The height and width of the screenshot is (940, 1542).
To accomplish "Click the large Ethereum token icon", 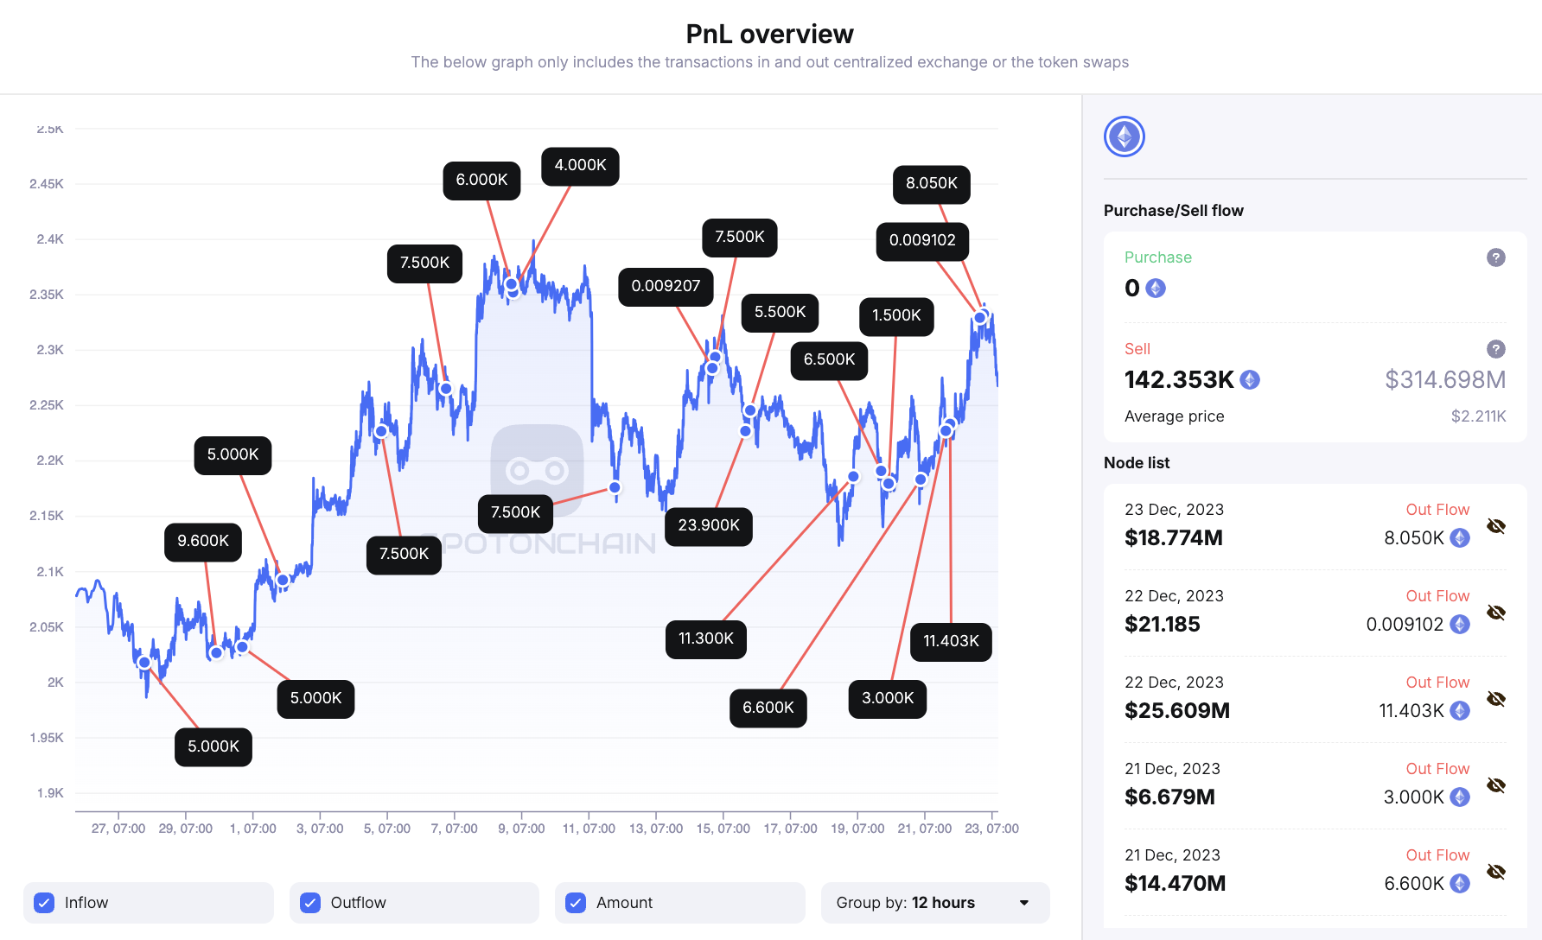I will [x=1124, y=137].
